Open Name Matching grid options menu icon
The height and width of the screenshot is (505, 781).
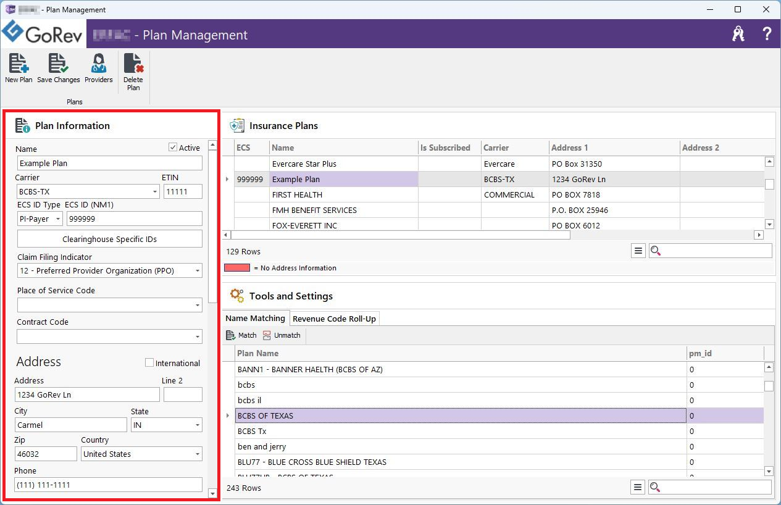pos(638,487)
